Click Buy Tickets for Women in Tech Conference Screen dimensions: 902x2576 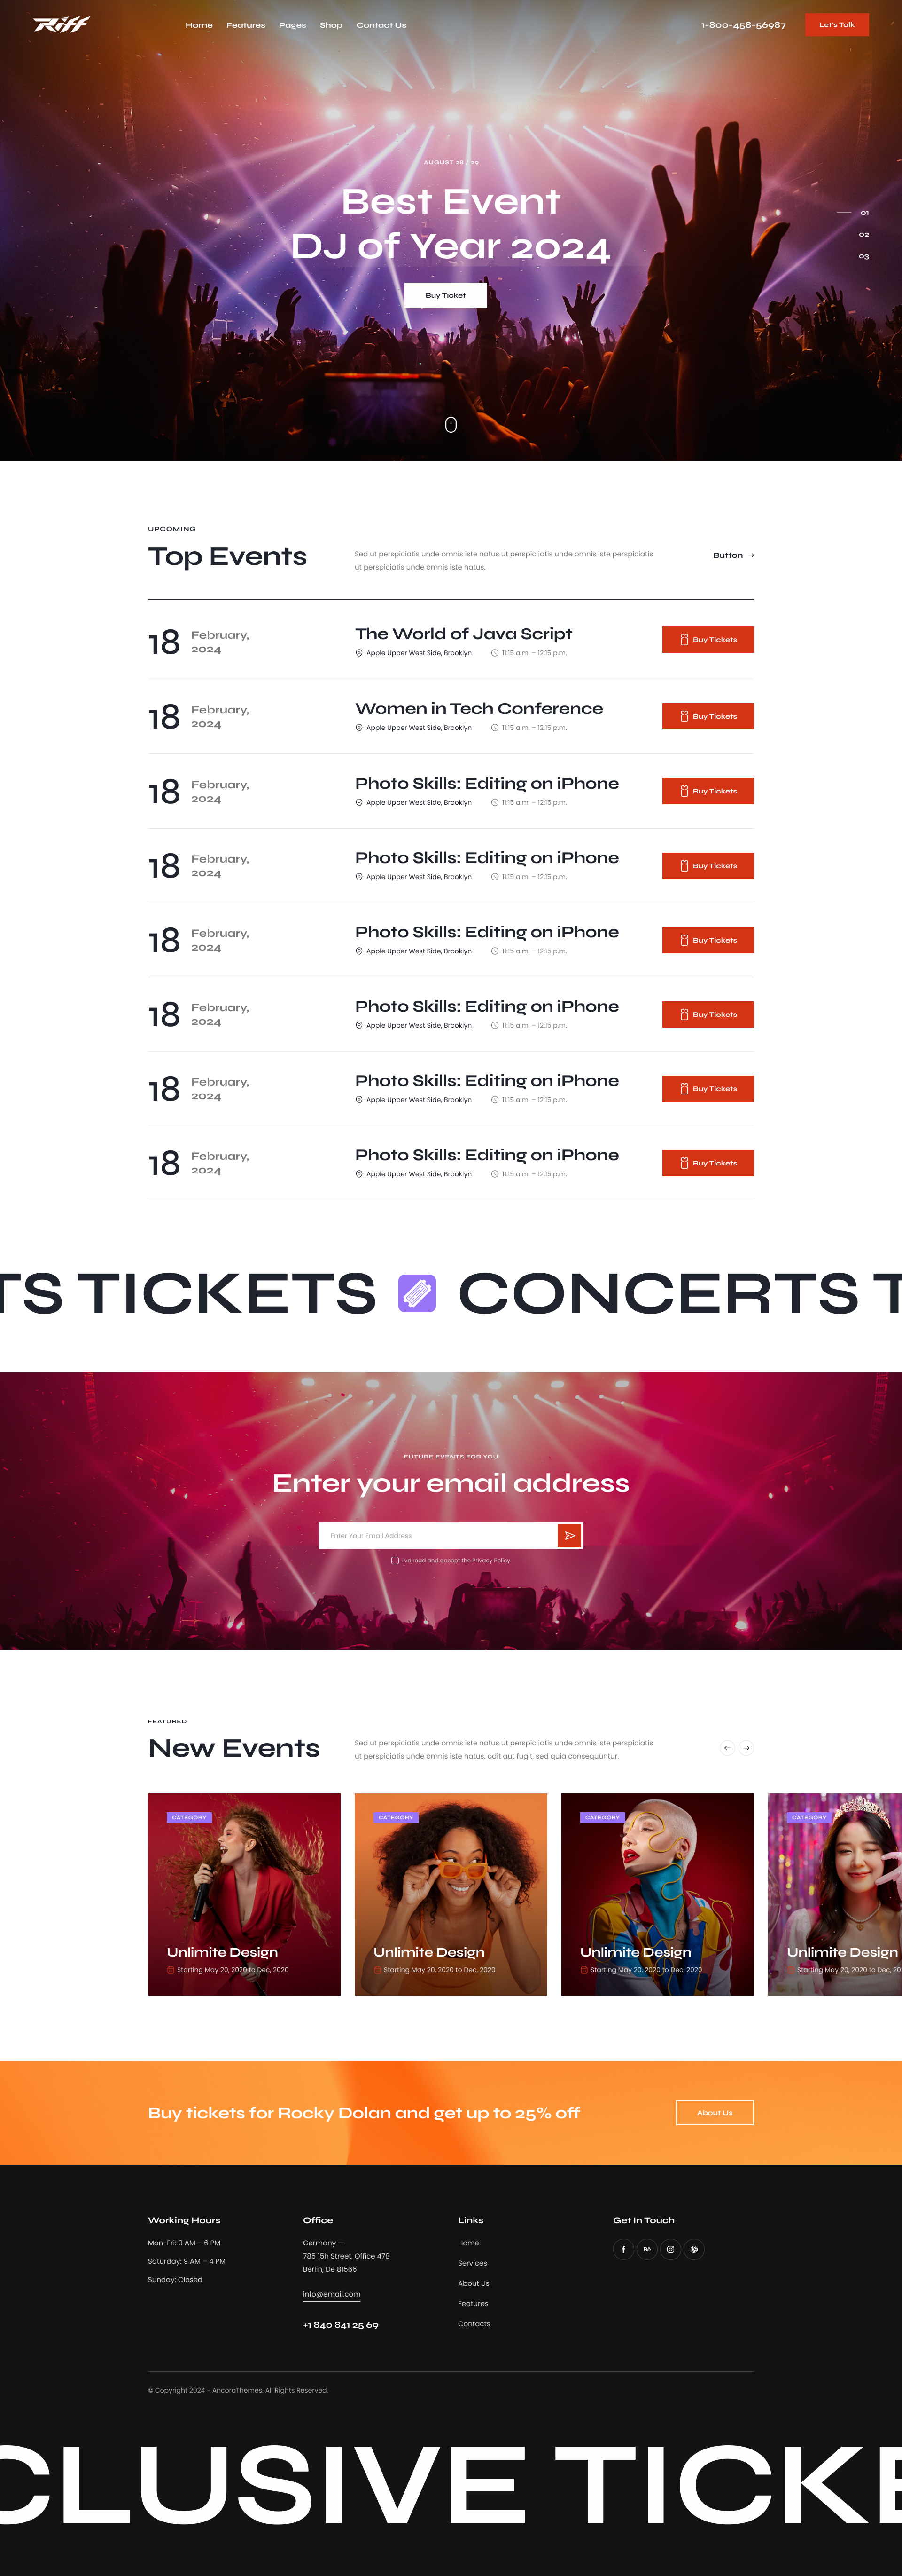coord(707,716)
